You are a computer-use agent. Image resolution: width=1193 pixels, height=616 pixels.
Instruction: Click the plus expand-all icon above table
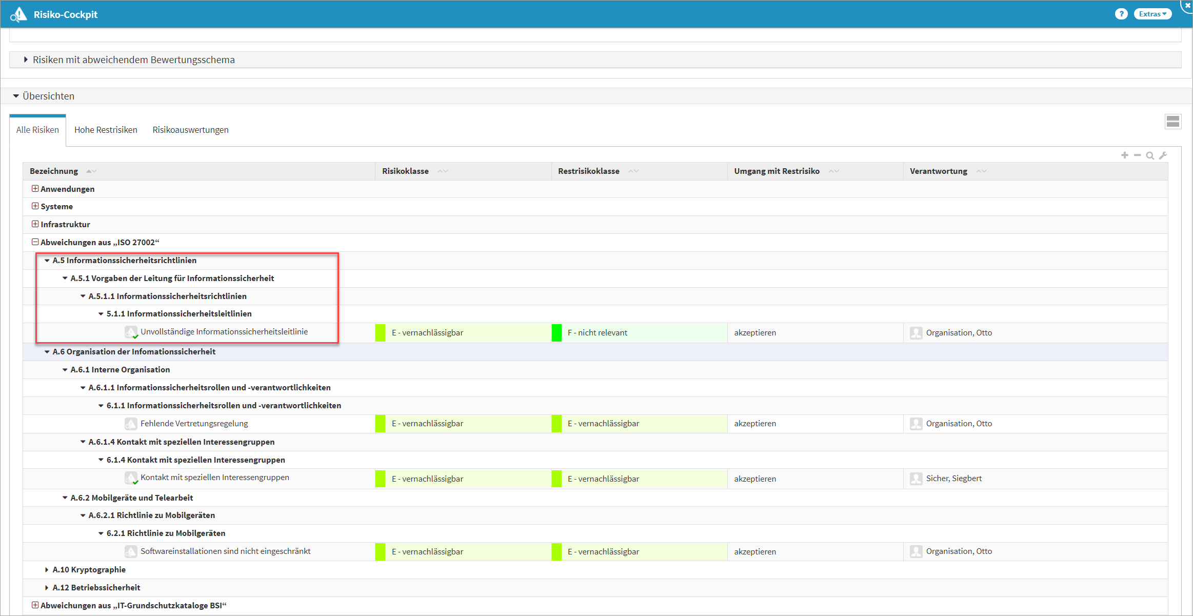tap(1124, 155)
